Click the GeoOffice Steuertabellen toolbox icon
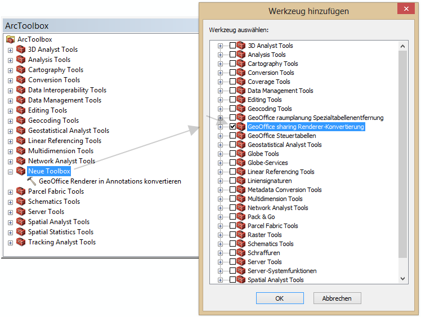Screen dimensions: 421x317 point(241,136)
